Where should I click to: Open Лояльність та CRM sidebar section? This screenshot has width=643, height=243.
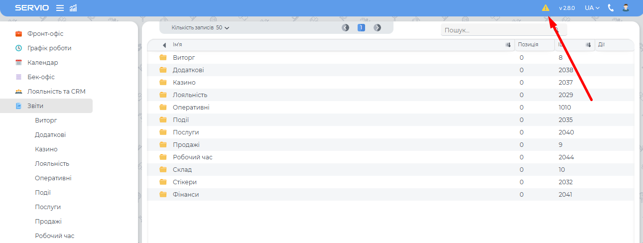56,92
